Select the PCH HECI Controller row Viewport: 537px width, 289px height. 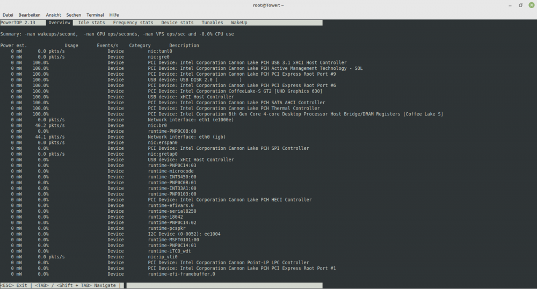tap(161, 200)
